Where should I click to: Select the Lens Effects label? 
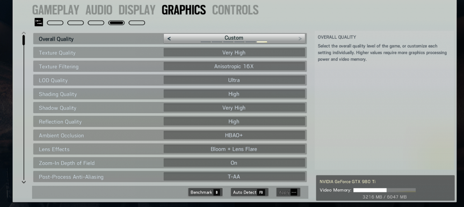(x=54, y=149)
